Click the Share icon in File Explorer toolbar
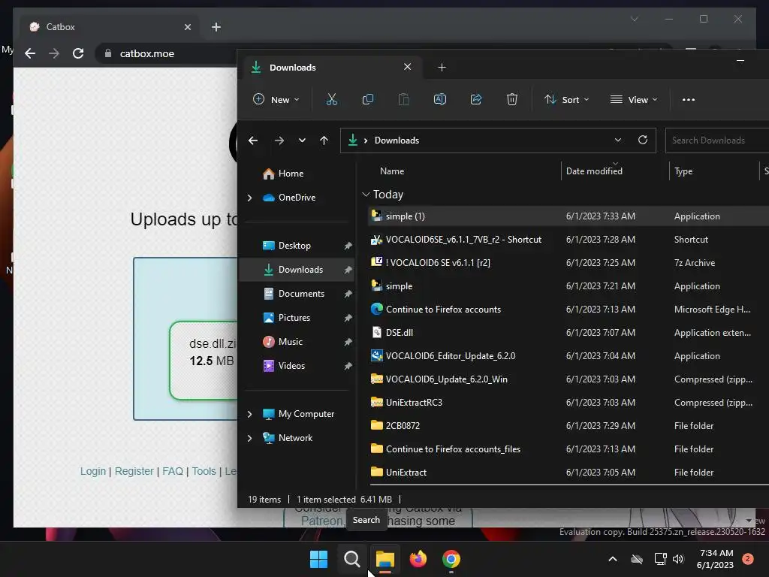769x577 pixels. [x=476, y=100]
